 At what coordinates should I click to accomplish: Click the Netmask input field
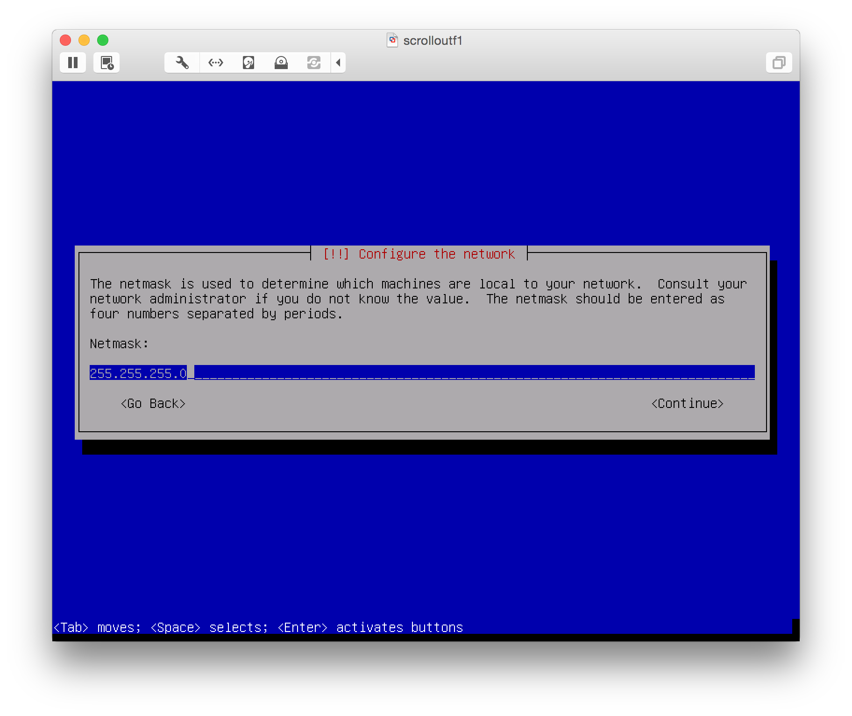pyautogui.click(x=422, y=372)
